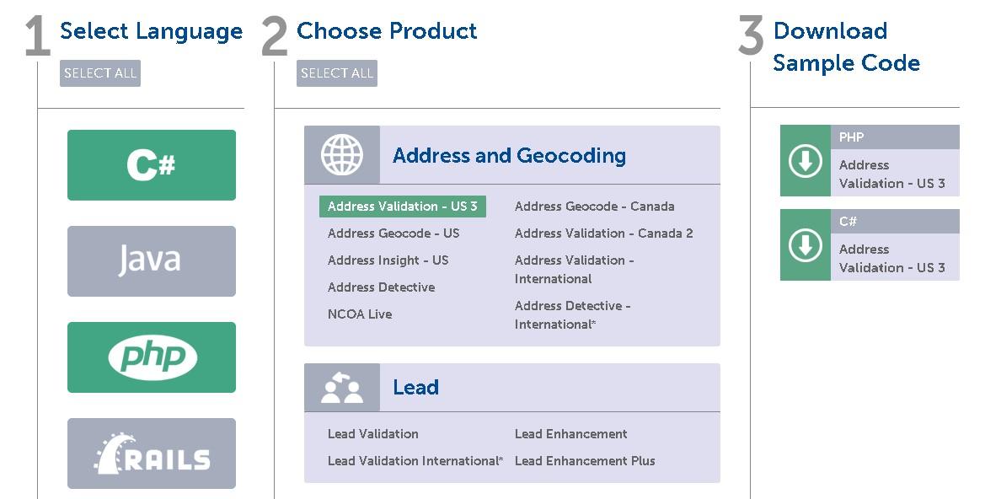Click the C# sample download arrow icon
Image resolution: width=985 pixels, height=499 pixels.
806,245
